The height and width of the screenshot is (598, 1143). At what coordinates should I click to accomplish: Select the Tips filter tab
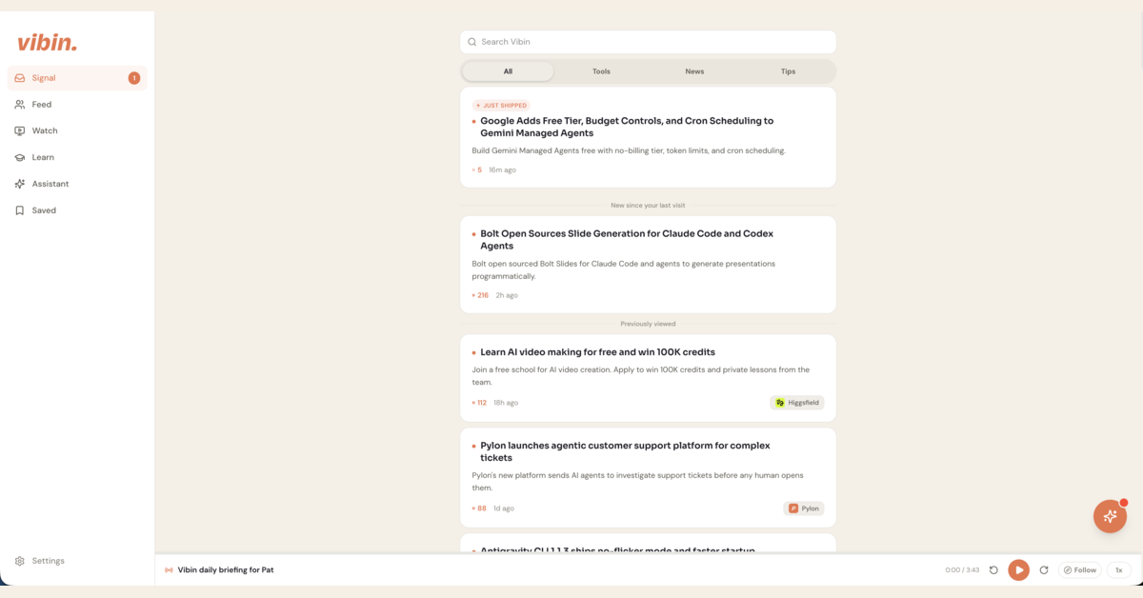788,71
